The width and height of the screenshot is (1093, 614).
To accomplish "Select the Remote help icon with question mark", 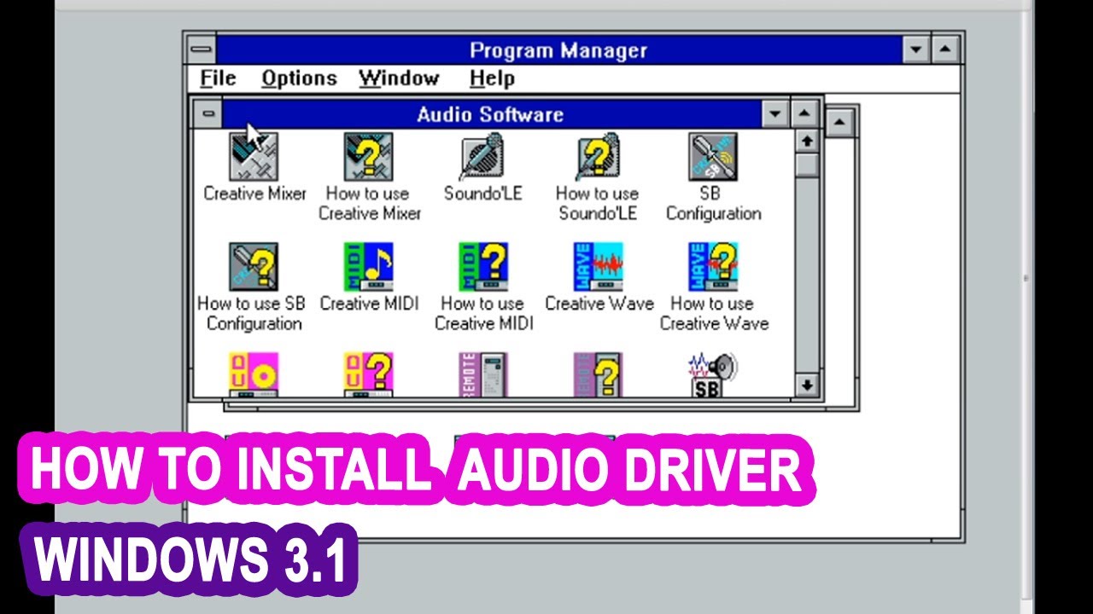I will pos(599,375).
